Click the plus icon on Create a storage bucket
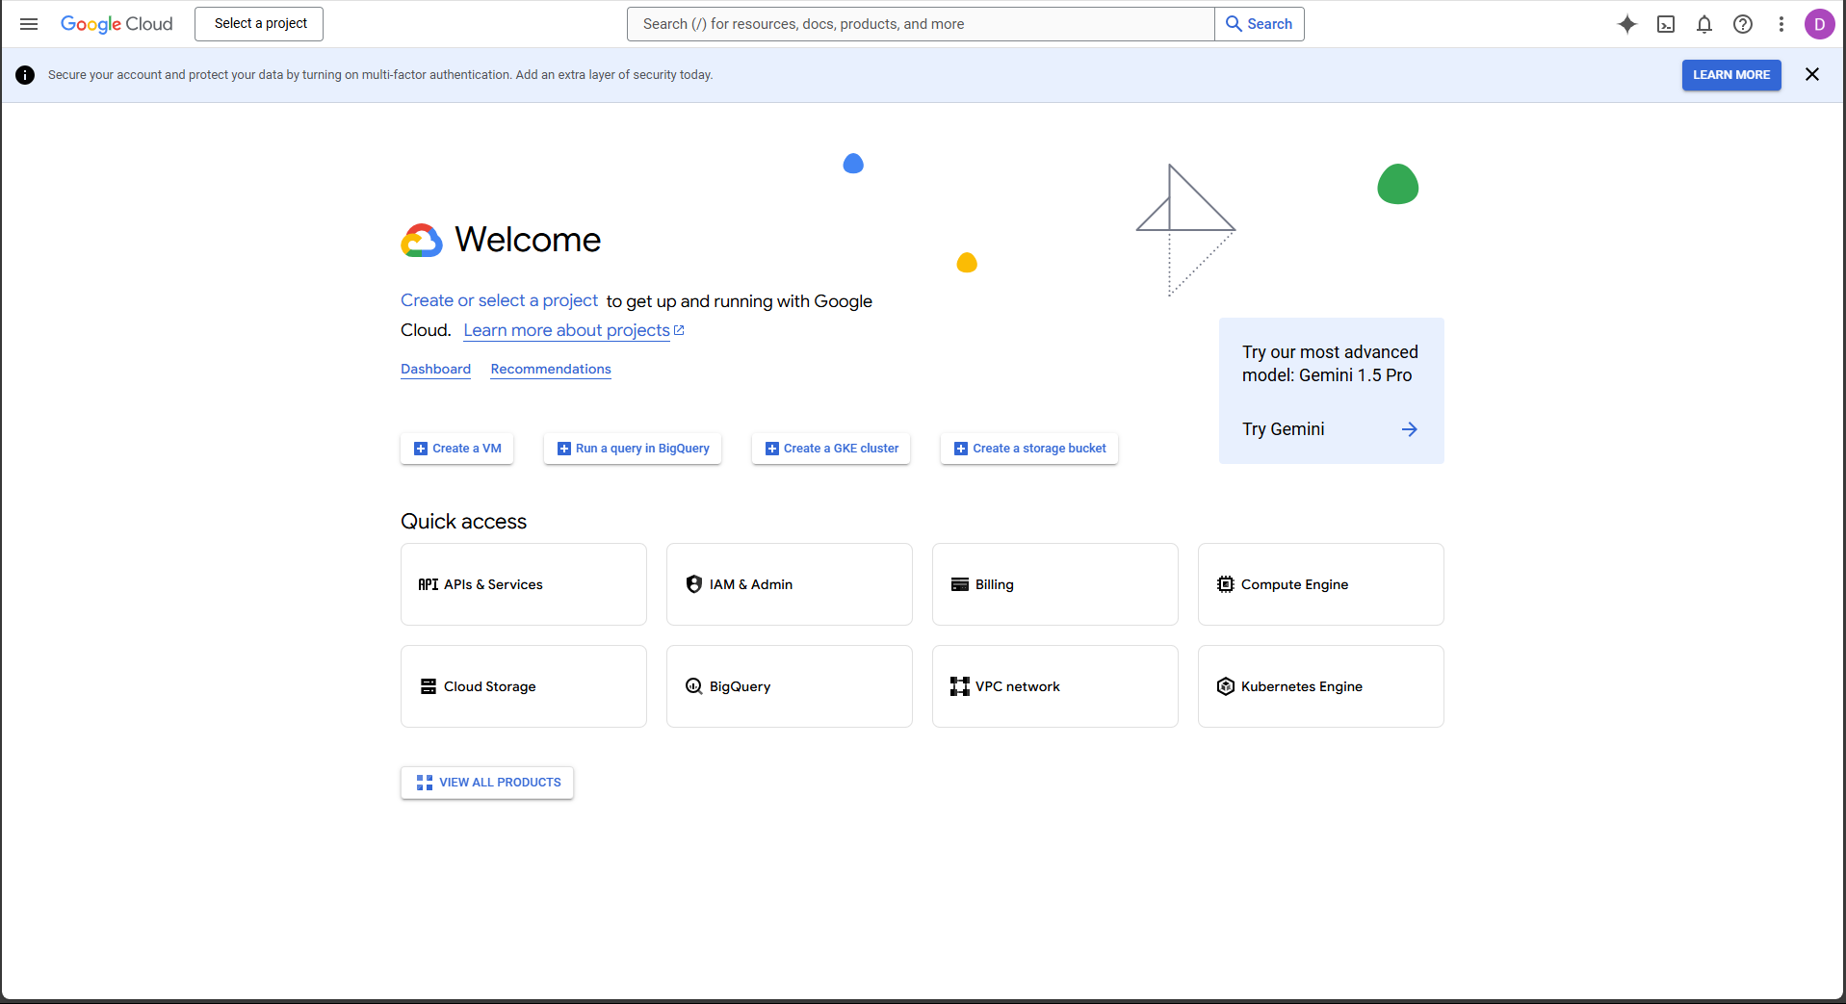Screen dimensions: 1846x1004 pyautogui.click(x=961, y=449)
